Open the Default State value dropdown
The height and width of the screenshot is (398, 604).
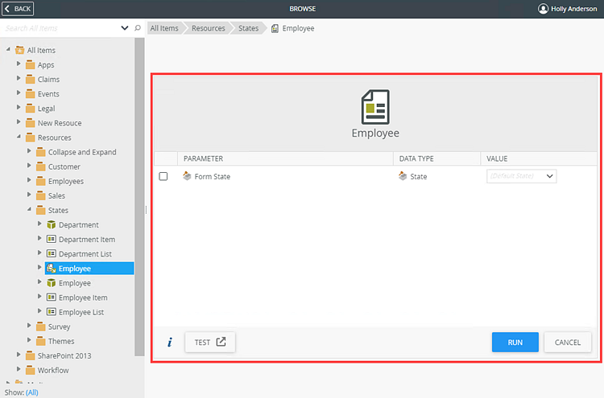(550, 176)
